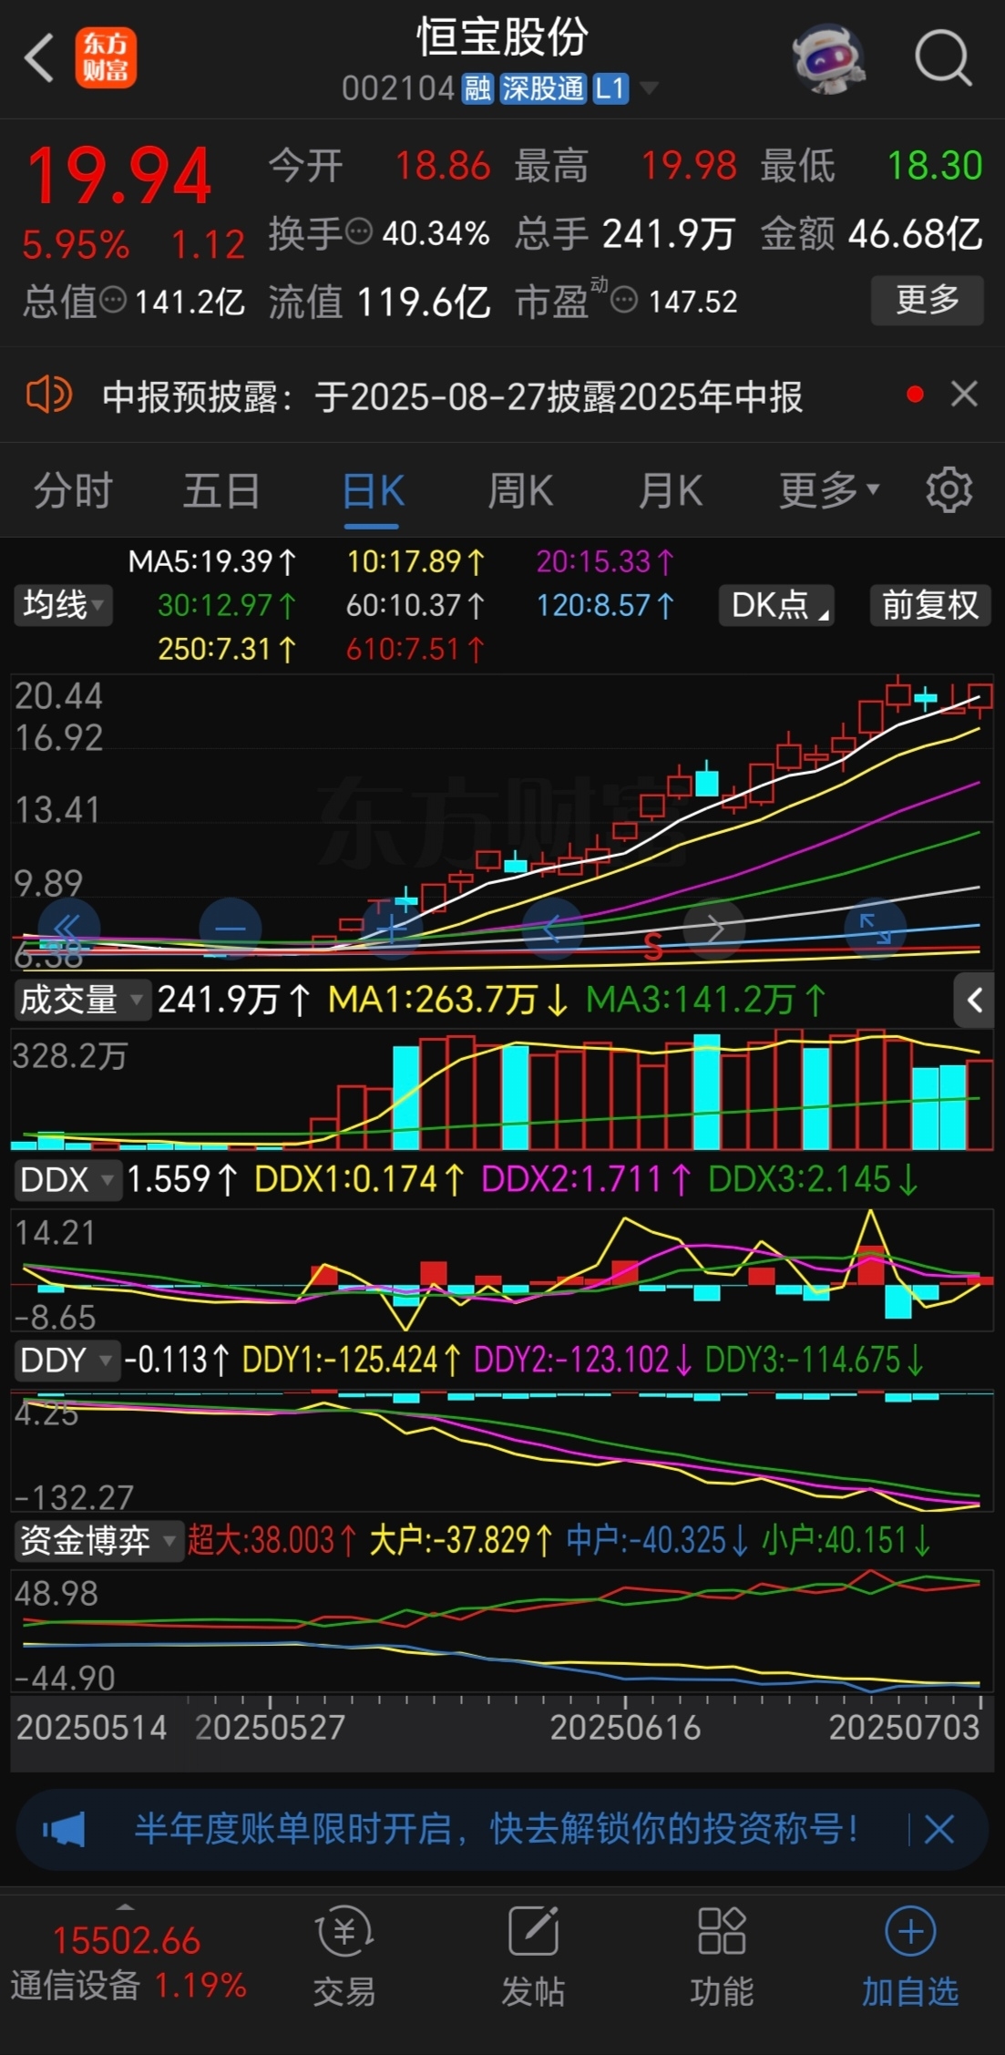Tap the megaphone icon in the banner
Image resolution: width=1005 pixels, height=2055 pixels.
(x=64, y=1829)
